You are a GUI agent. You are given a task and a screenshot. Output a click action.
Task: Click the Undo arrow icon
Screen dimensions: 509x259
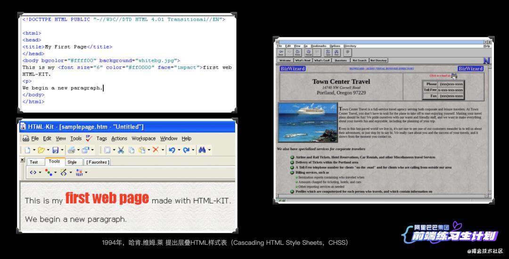[x=172, y=150]
